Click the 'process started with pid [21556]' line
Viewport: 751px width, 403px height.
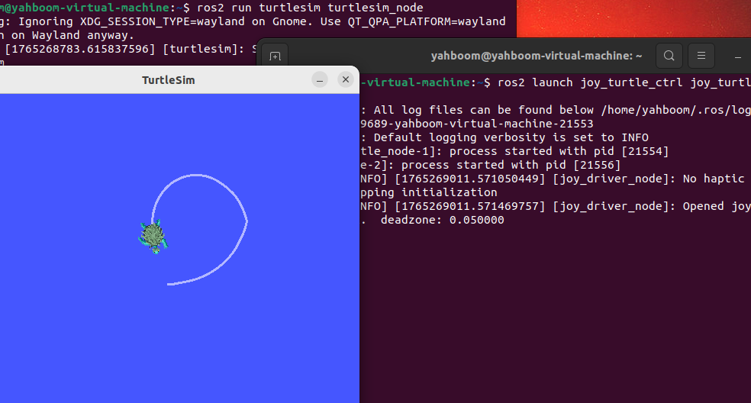[x=491, y=166]
